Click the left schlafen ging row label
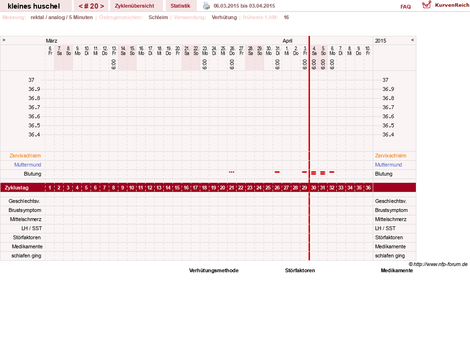This screenshot has width=470, height=356. click(x=26, y=256)
